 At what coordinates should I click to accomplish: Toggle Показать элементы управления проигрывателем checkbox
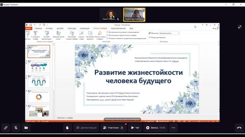pos(107,38)
